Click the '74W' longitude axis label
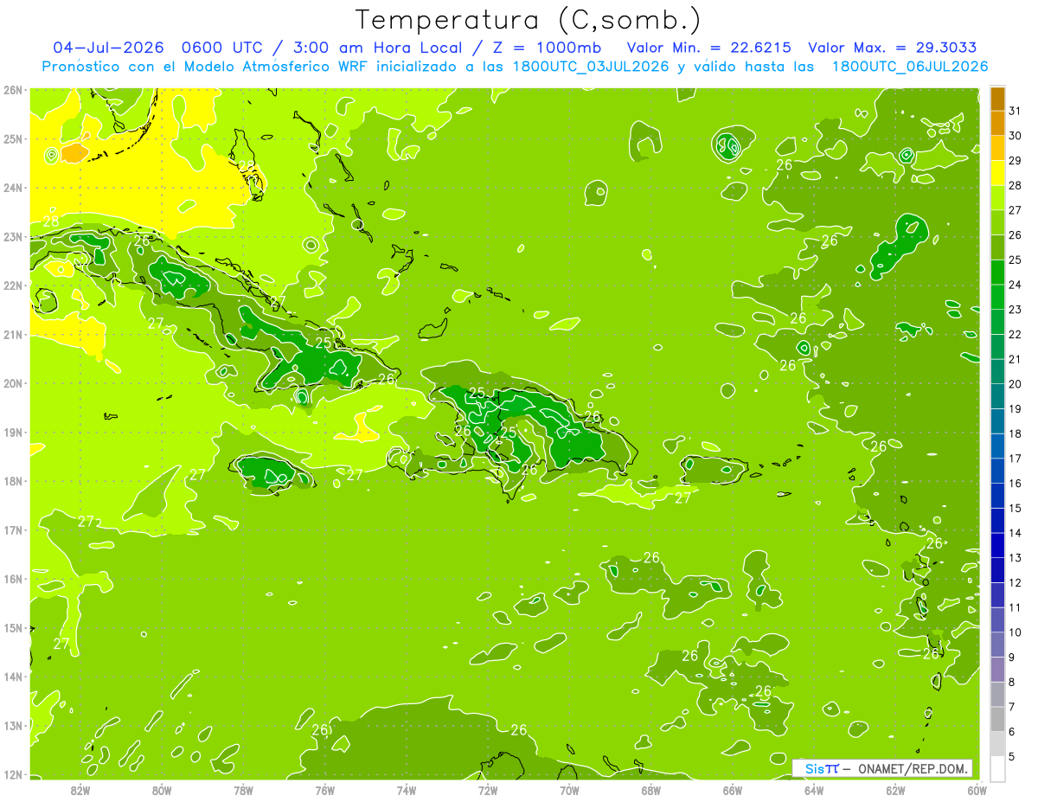 [x=406, y=789]
